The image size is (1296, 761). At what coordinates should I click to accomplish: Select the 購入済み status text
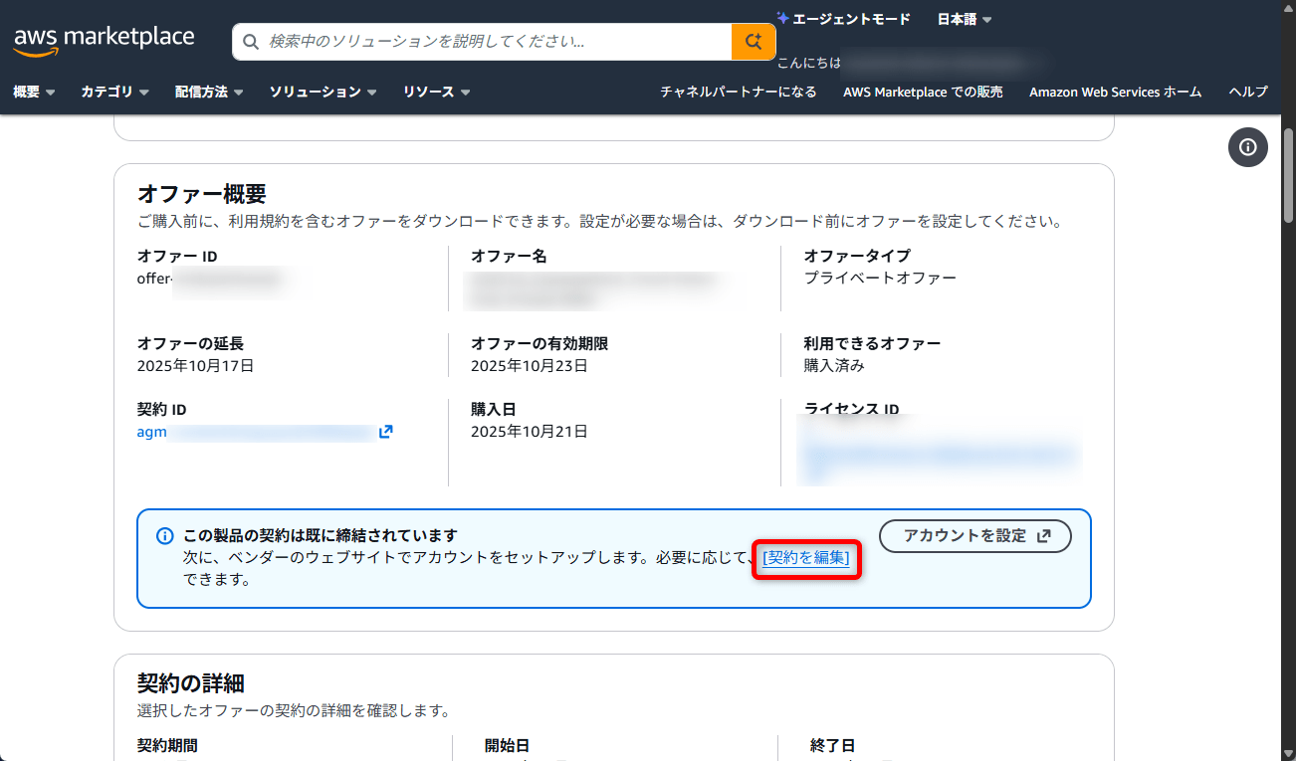834,365
